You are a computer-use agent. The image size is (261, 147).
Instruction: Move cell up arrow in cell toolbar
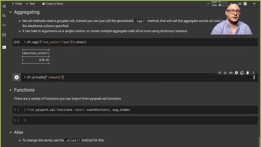(219, 73)
